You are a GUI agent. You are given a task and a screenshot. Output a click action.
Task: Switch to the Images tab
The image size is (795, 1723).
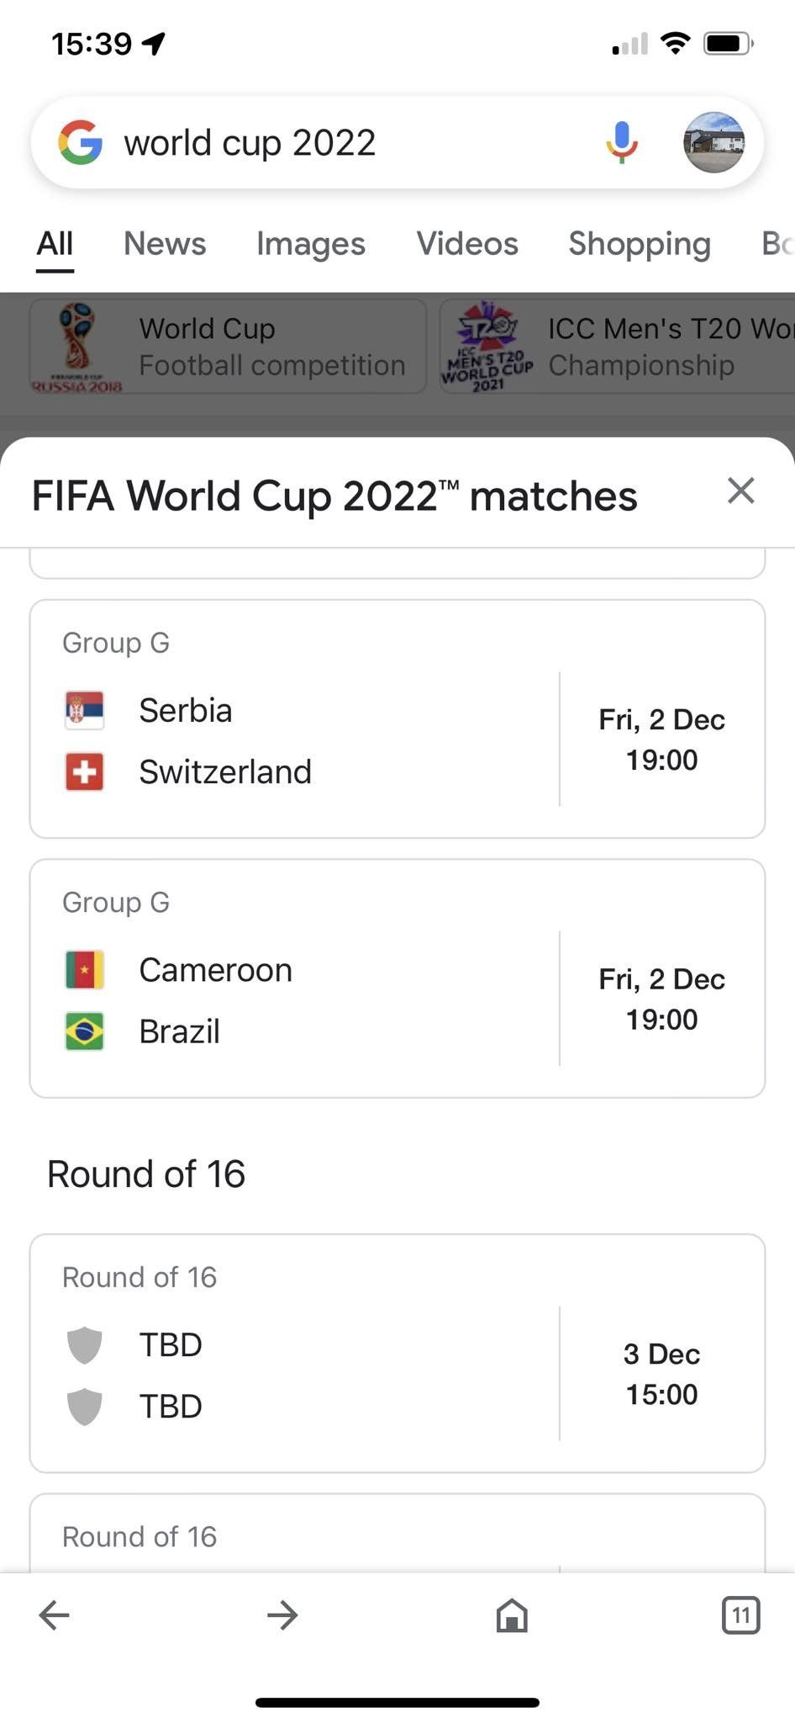point(311,244)
